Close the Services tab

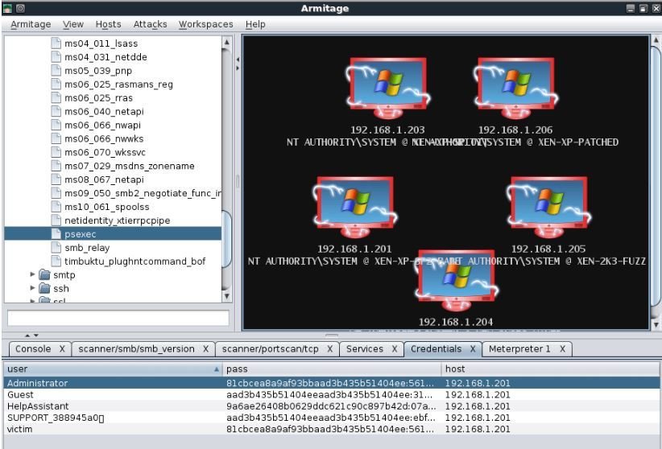[395, 349]
